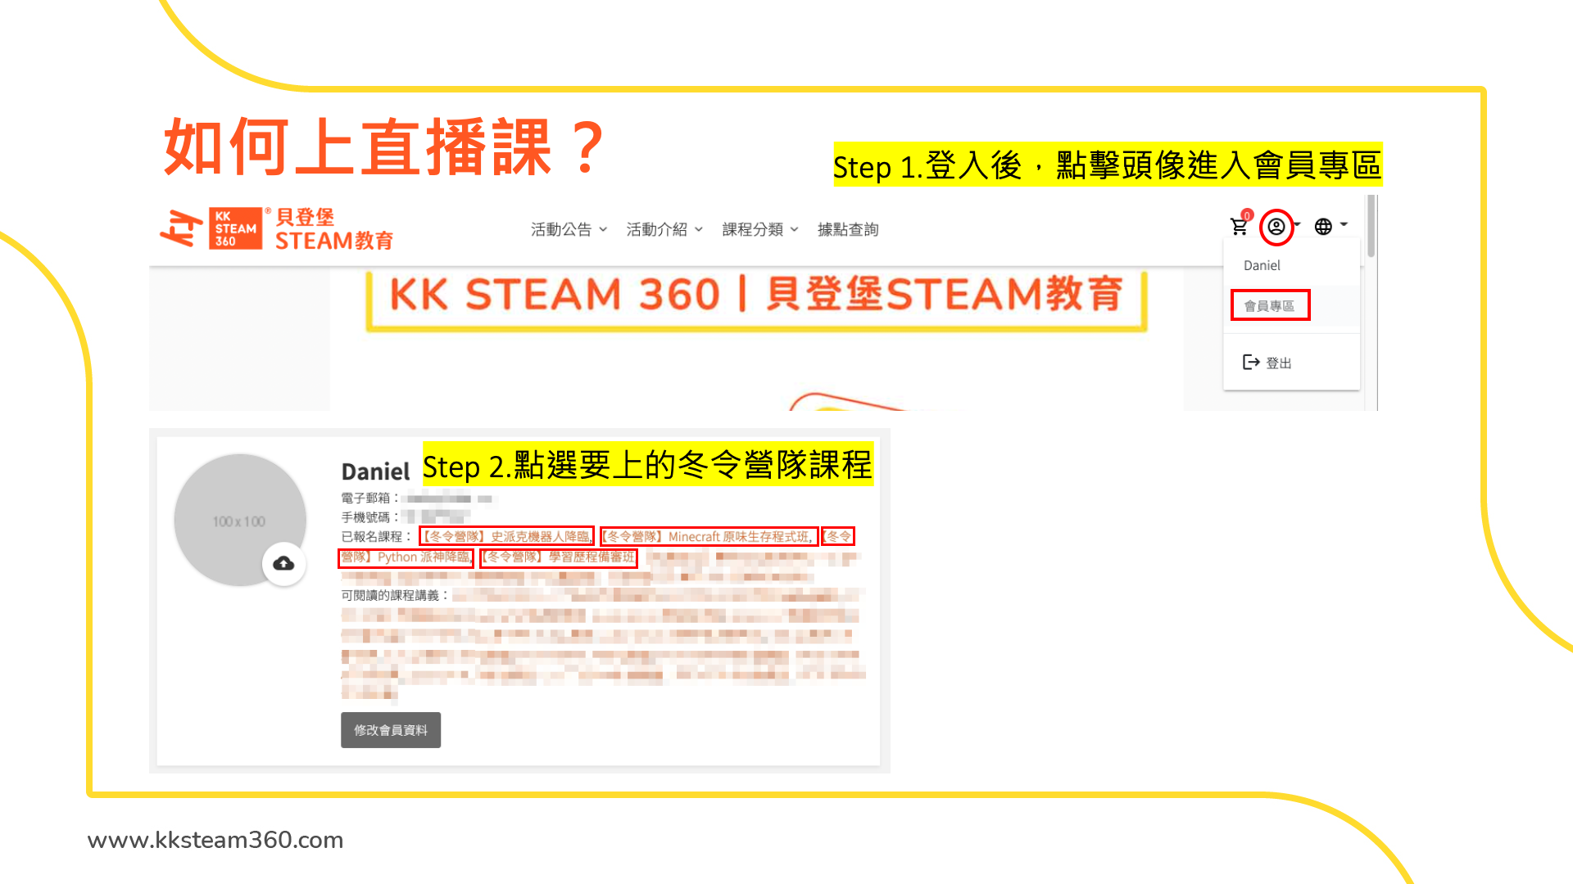Image resolution: width=1573 pixels, height=884 pixels.
Task: Click the 修改會員資料 button
Action: [x=391, y=730]
